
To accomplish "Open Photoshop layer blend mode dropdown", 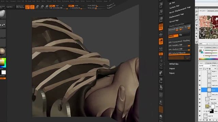I will (205, 66).
